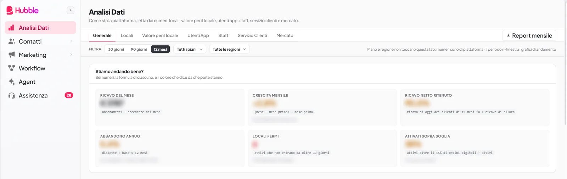Viewport: 567px width, 179px height.
Task: Download the Report mensile
Action: (x=529, y=35)
